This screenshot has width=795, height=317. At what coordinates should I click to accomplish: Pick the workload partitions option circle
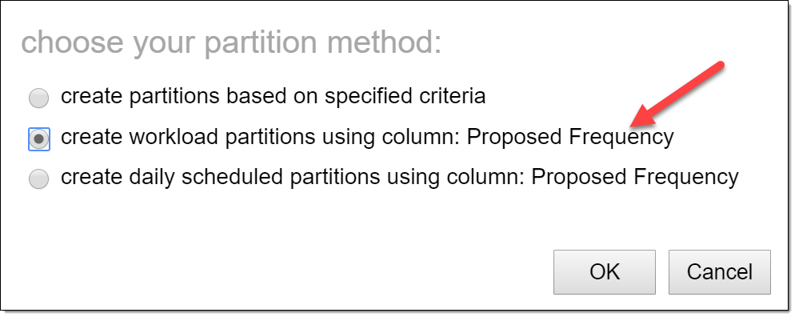39,139
